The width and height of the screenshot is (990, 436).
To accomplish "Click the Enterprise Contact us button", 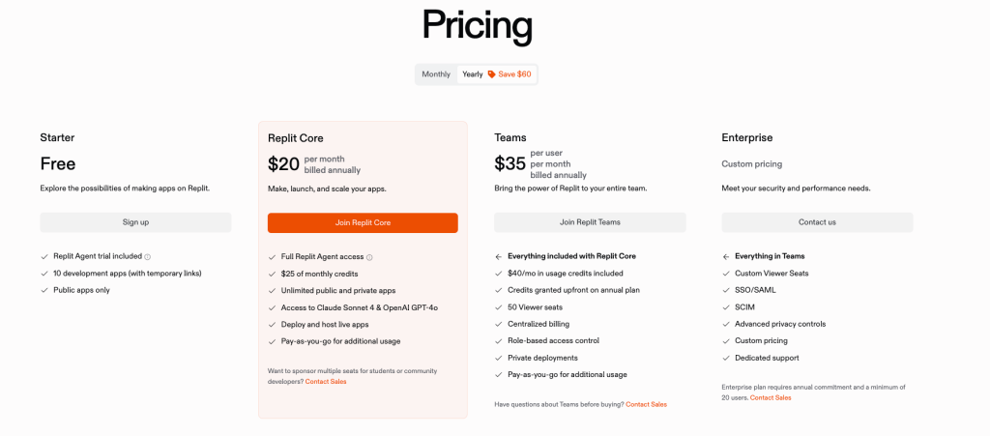I will pos(817,222).
